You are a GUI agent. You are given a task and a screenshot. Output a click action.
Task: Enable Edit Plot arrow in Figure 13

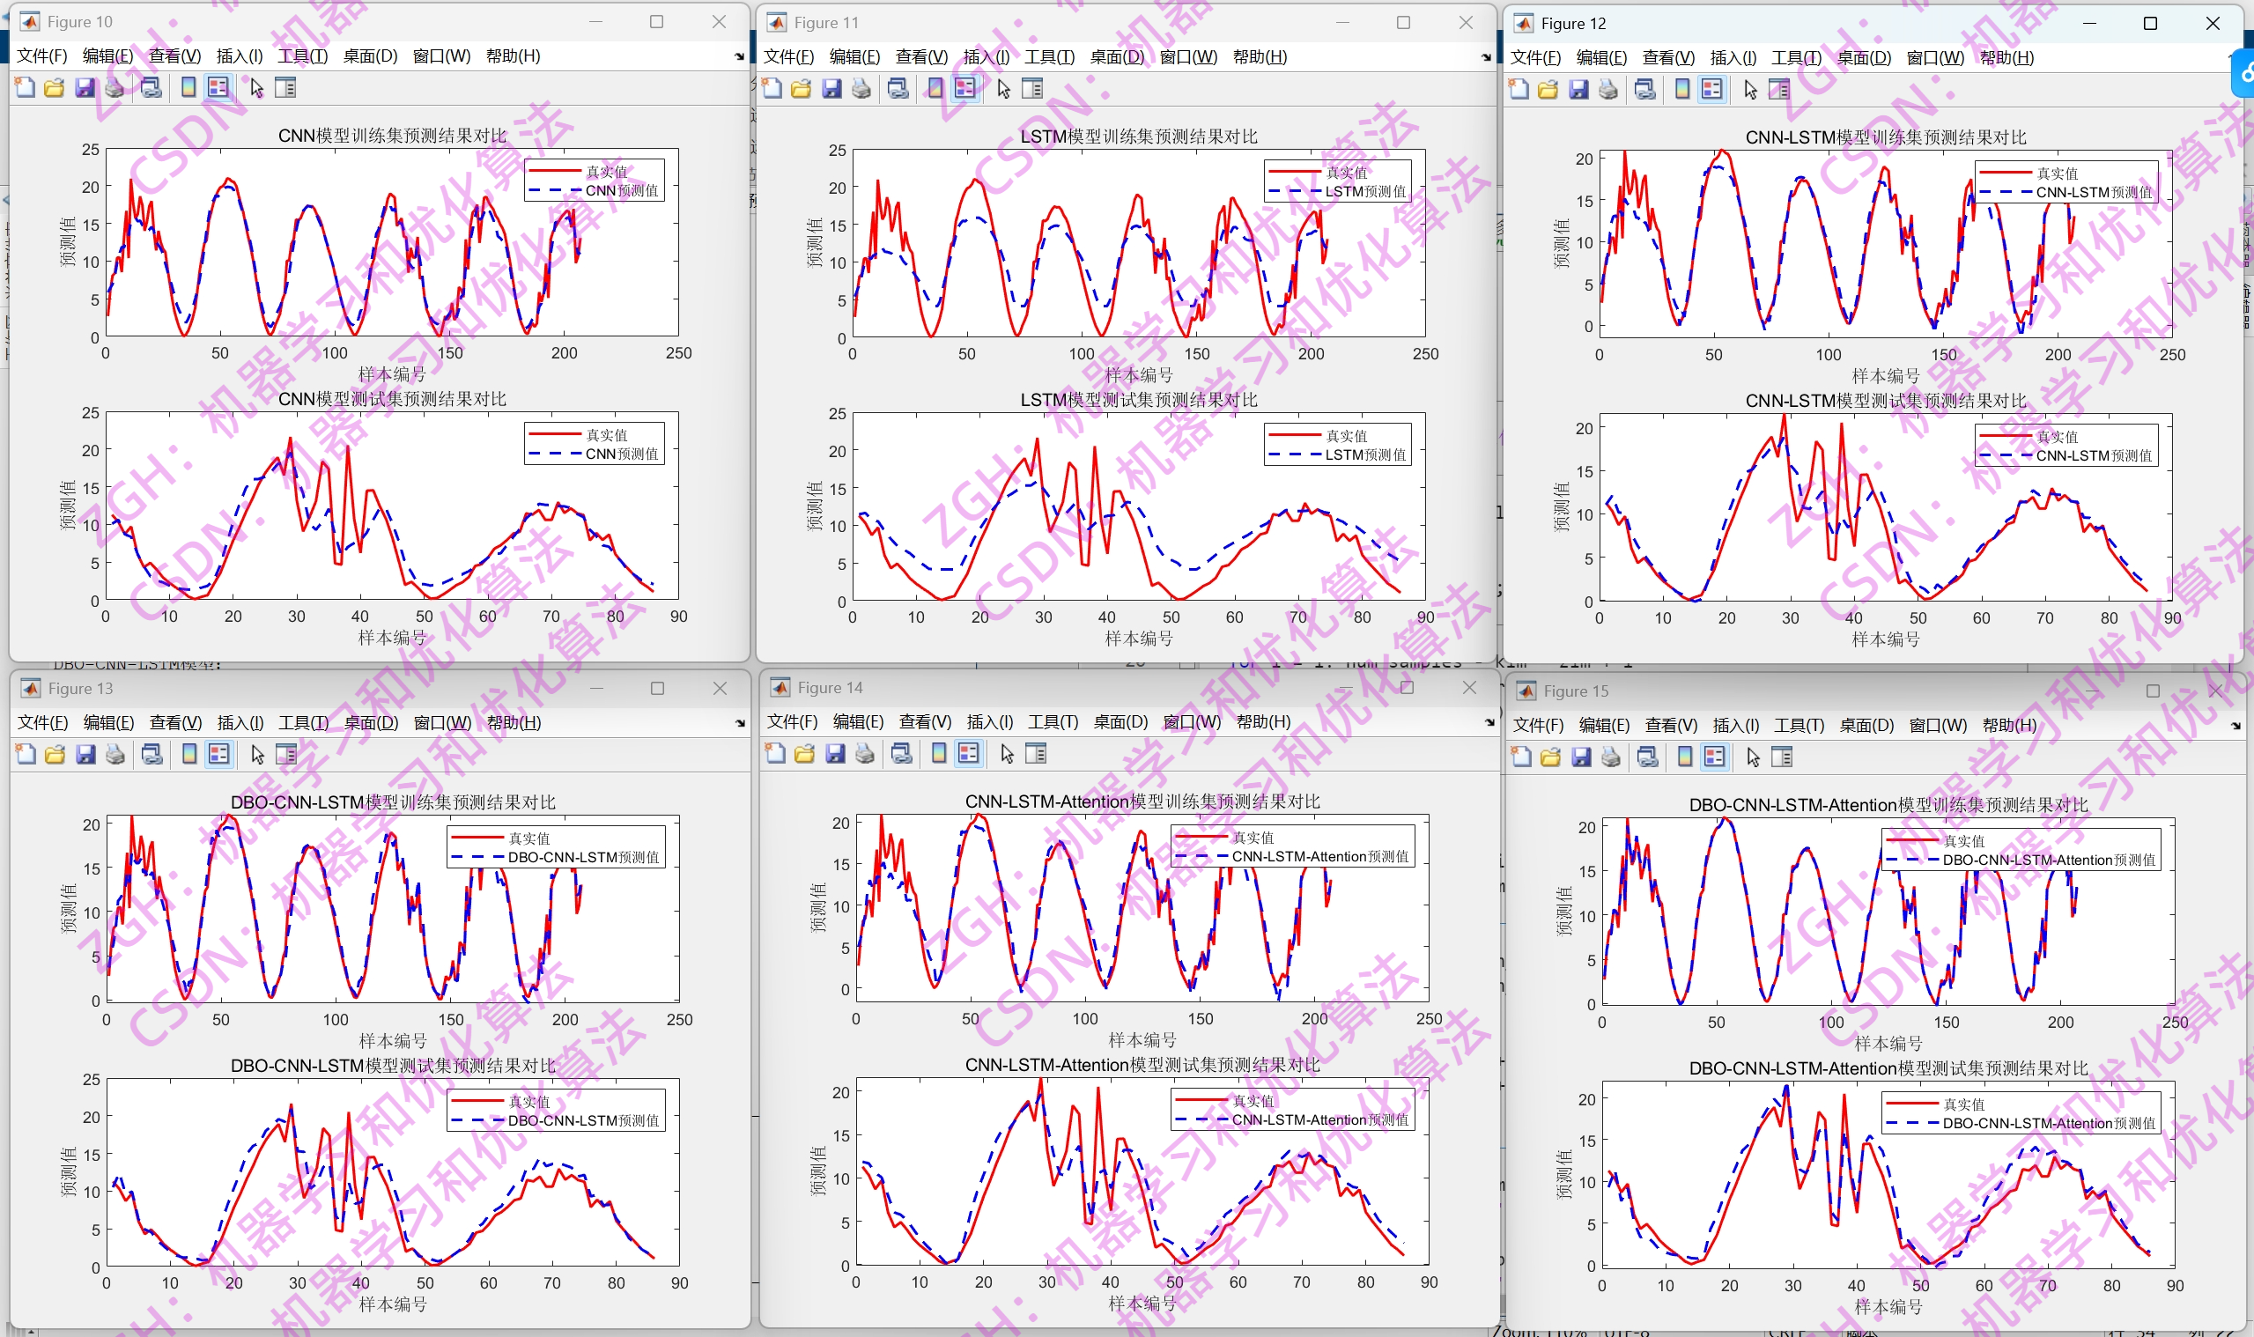click(258, 754)
